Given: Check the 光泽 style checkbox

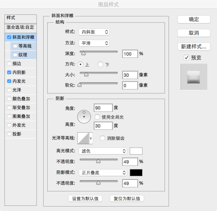Looking at the screenshot, I should click(x=9, y=90).
